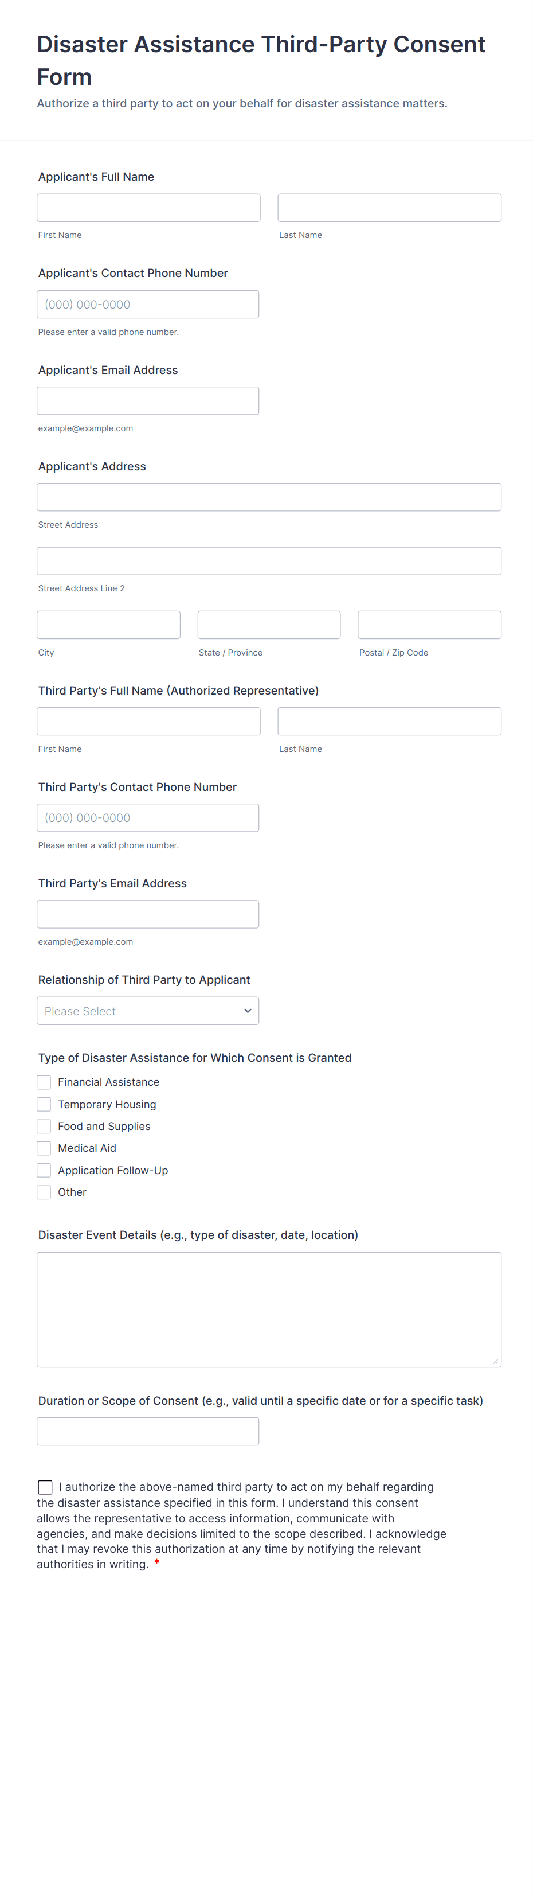Open the Relationship of Third Party dropdown

click(x=148, y=1011)
